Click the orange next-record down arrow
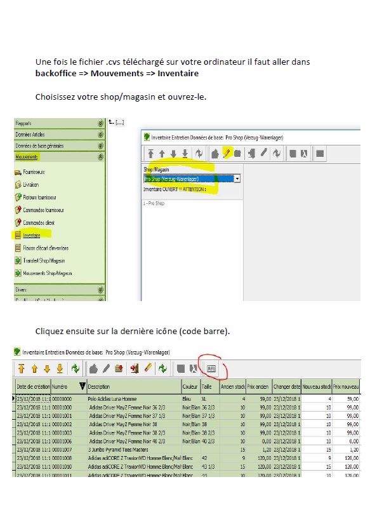The image size is (370, 531). [x=47, y=368]
